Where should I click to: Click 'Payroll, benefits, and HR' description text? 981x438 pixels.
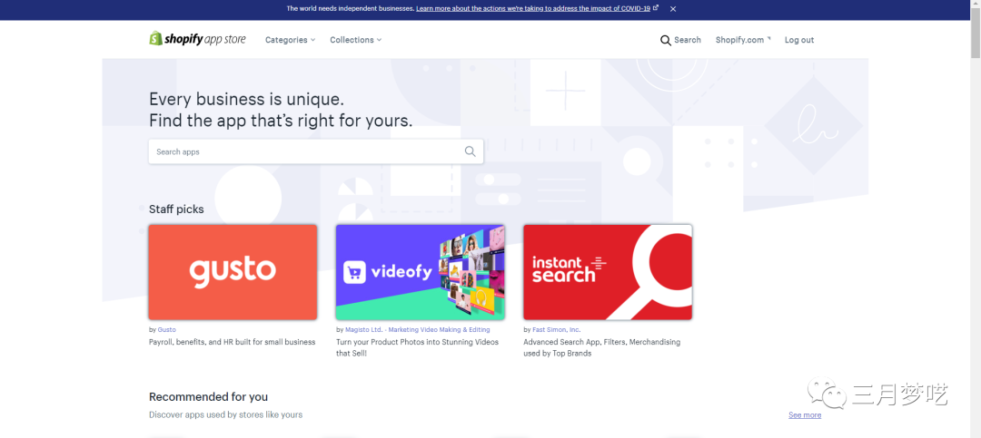click(x=233, y=342)
